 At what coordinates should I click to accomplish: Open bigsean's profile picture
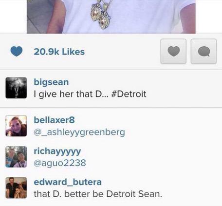click(16, 88)
